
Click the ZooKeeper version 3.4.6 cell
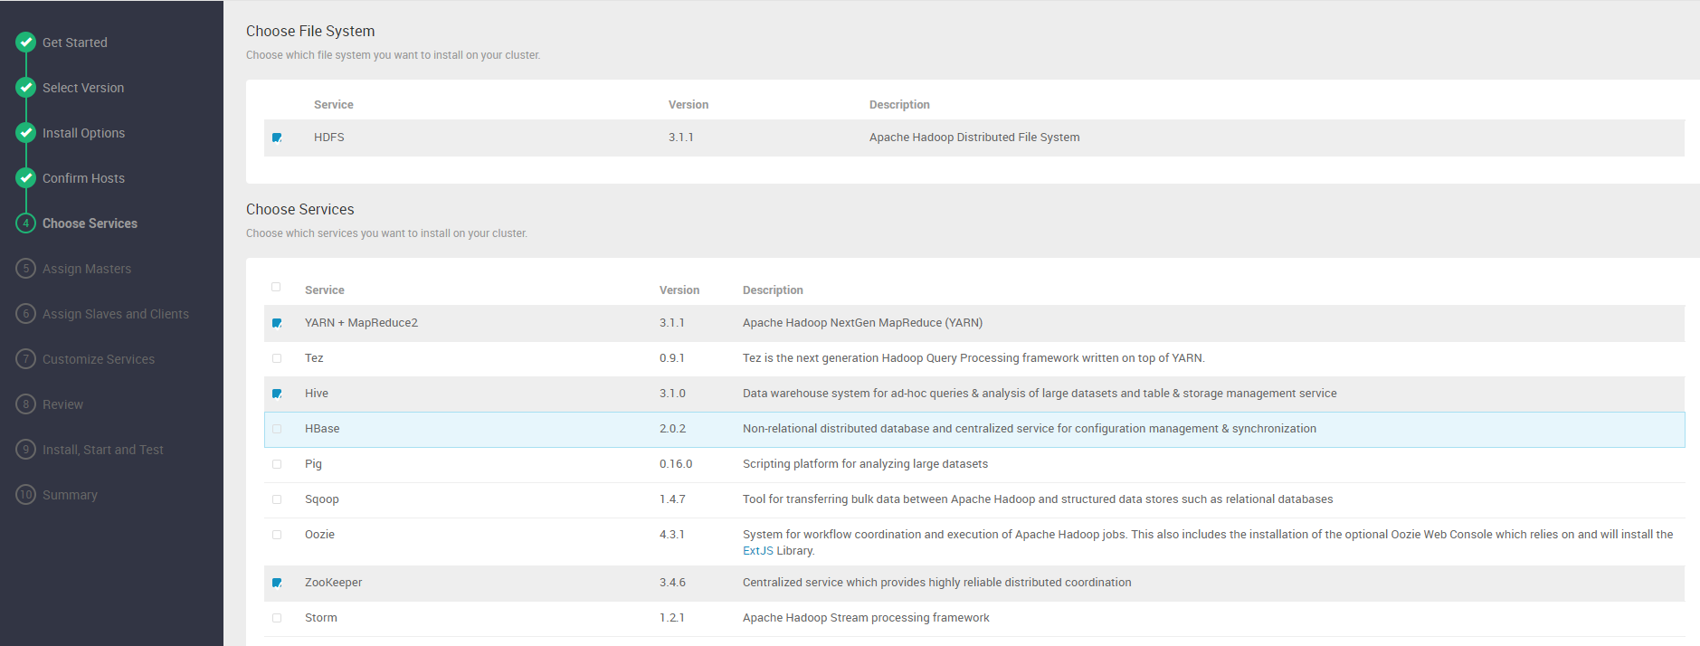672,583
